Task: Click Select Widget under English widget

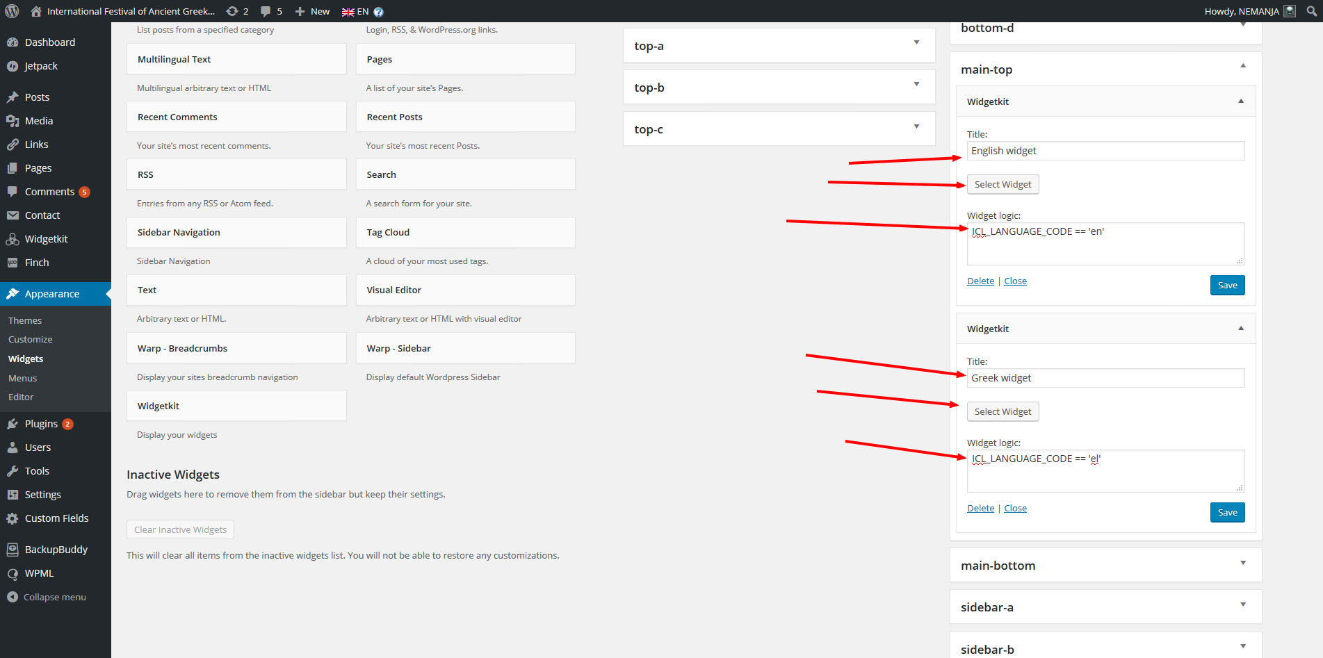Action: 1003,184
